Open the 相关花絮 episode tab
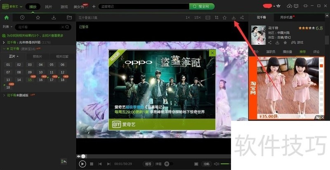330x170 pixels. coord(62,57)
